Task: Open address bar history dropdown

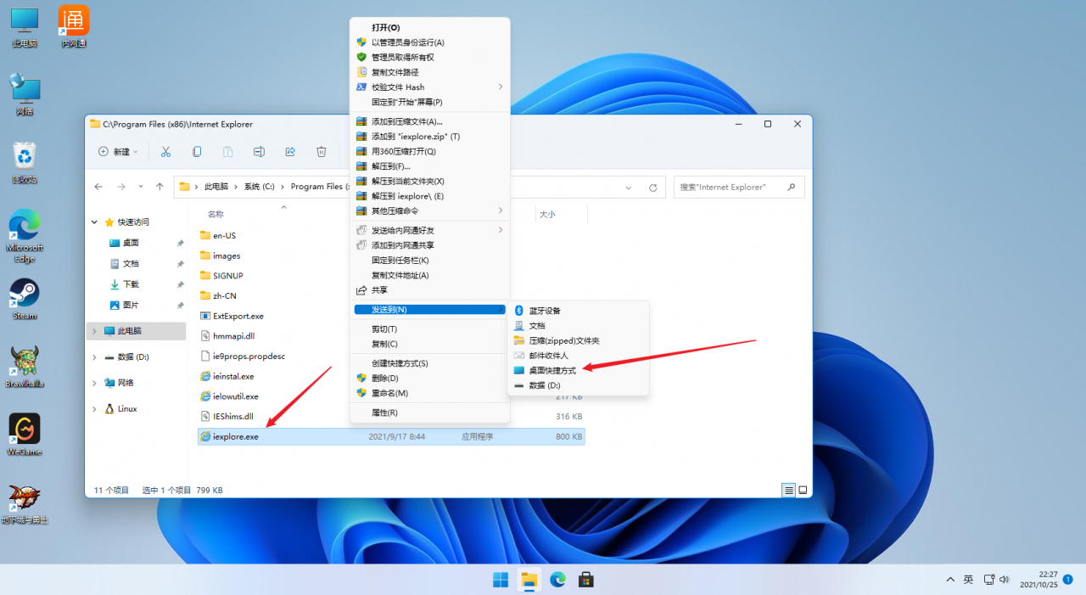Action: pyautogui.click(x=628, y=187)
